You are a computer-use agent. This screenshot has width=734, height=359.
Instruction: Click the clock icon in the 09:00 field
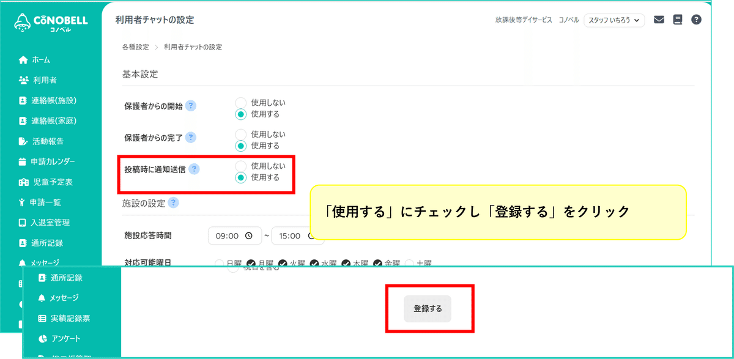[x=248, y=235]
